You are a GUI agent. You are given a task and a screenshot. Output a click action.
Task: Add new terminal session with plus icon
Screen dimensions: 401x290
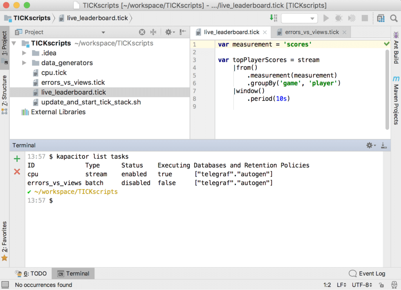click(x=17, y=159)
